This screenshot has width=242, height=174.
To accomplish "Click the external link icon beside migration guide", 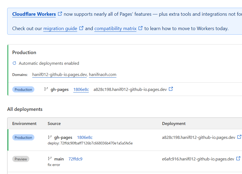I will point(81,28).
